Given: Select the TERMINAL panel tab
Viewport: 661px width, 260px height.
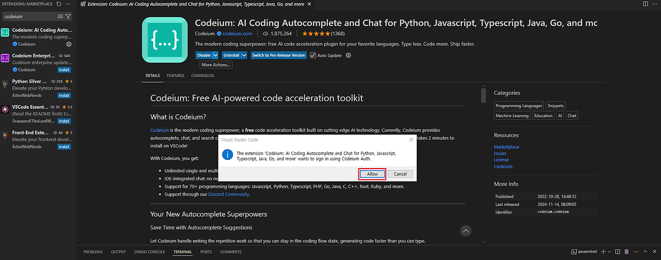Looking at the screenshot, I should (182, 252).
